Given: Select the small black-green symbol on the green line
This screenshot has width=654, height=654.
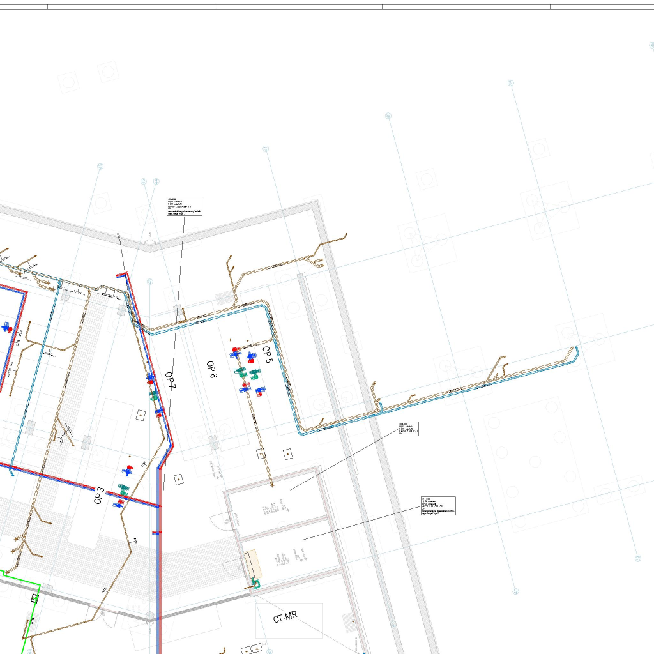Looking at the screenshot, I should 34,598.
